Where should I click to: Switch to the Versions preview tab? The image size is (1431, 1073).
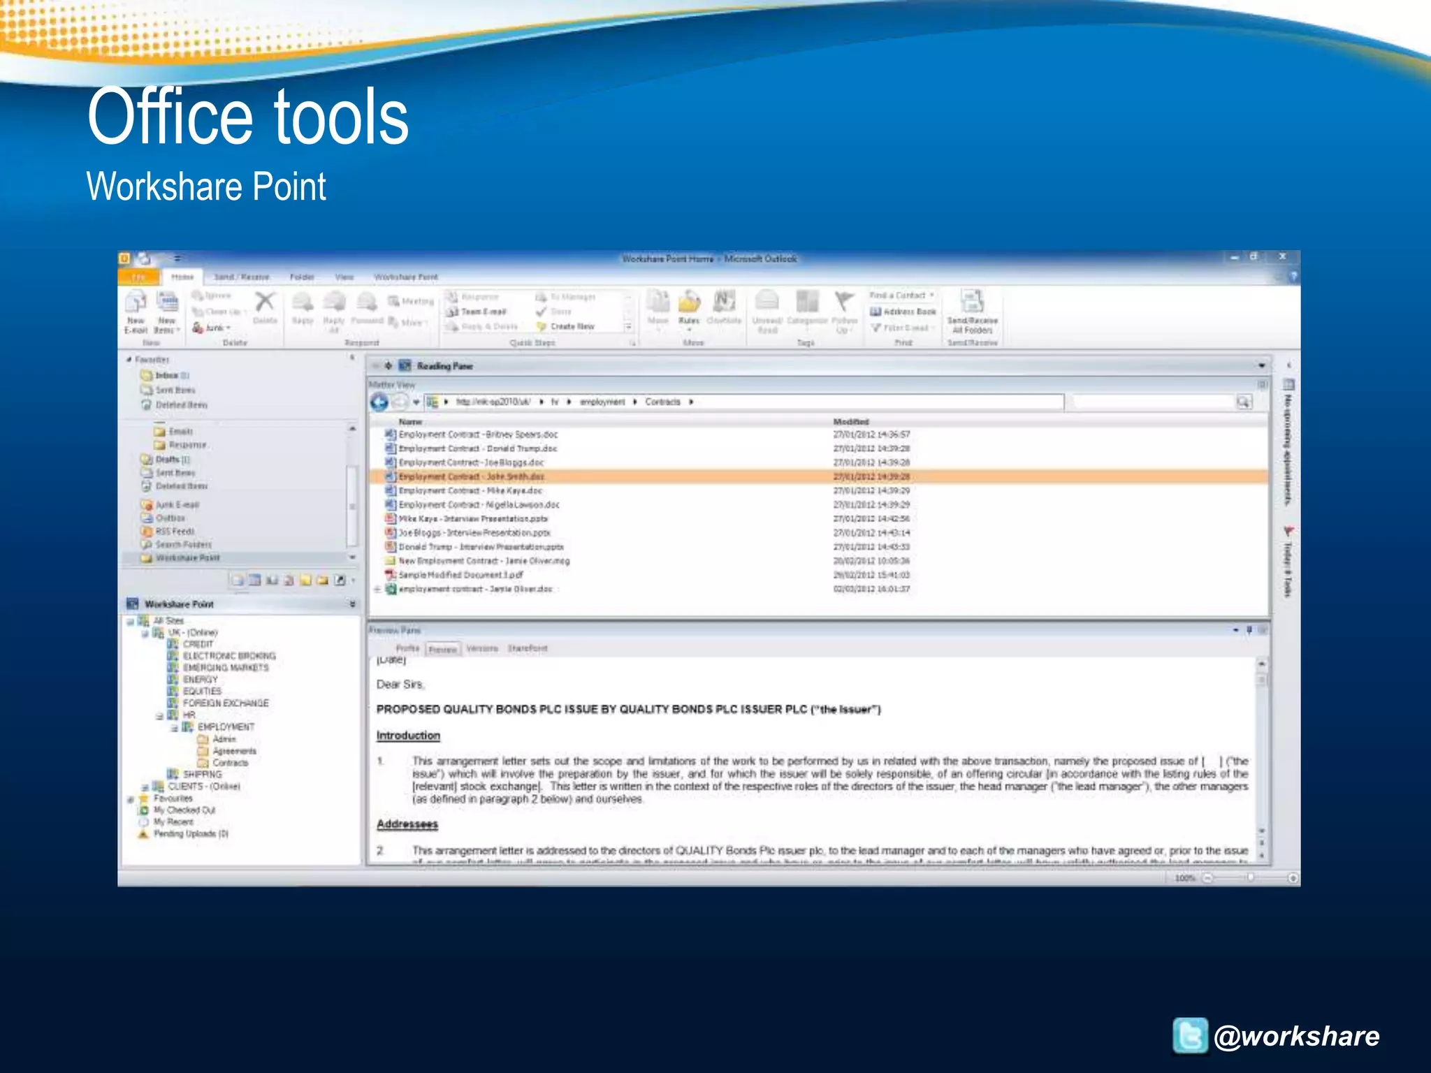click(x=481, y=649)
